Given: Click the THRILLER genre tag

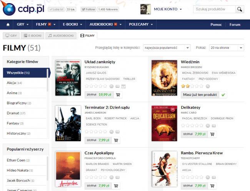Looking at the screenshot, I should point(129,79).
